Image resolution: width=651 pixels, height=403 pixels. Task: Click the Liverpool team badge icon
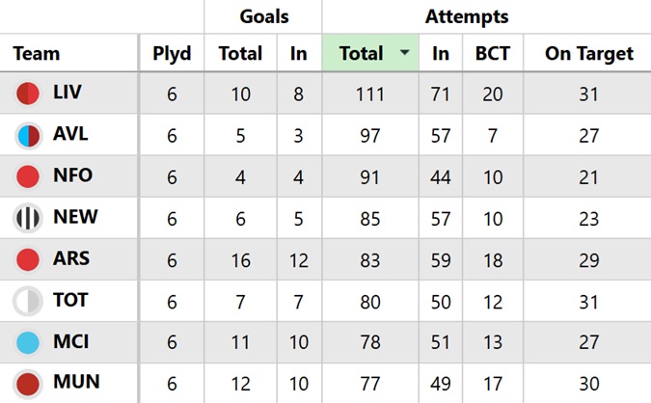tap(28, 94)
